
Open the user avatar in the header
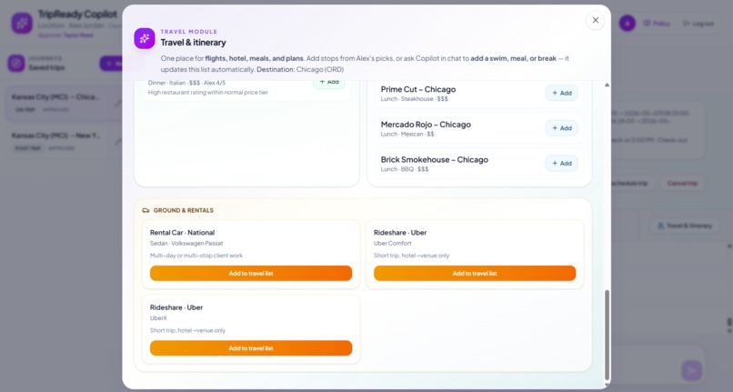[628, 24]
